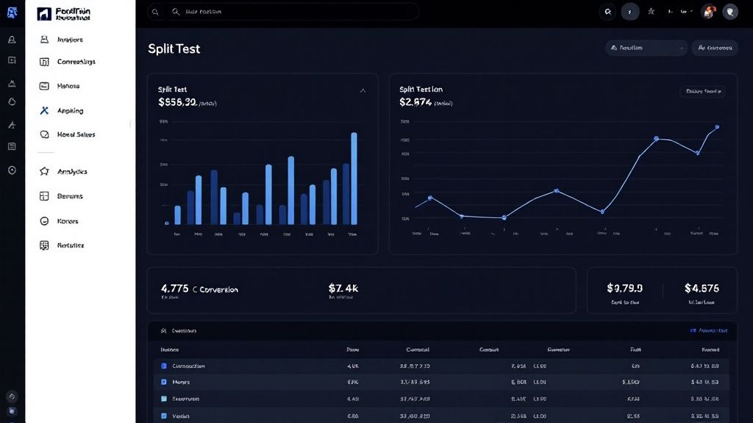
Task: Click the lightning bolt icon in the left rail
Action: [x=12, y=125]
